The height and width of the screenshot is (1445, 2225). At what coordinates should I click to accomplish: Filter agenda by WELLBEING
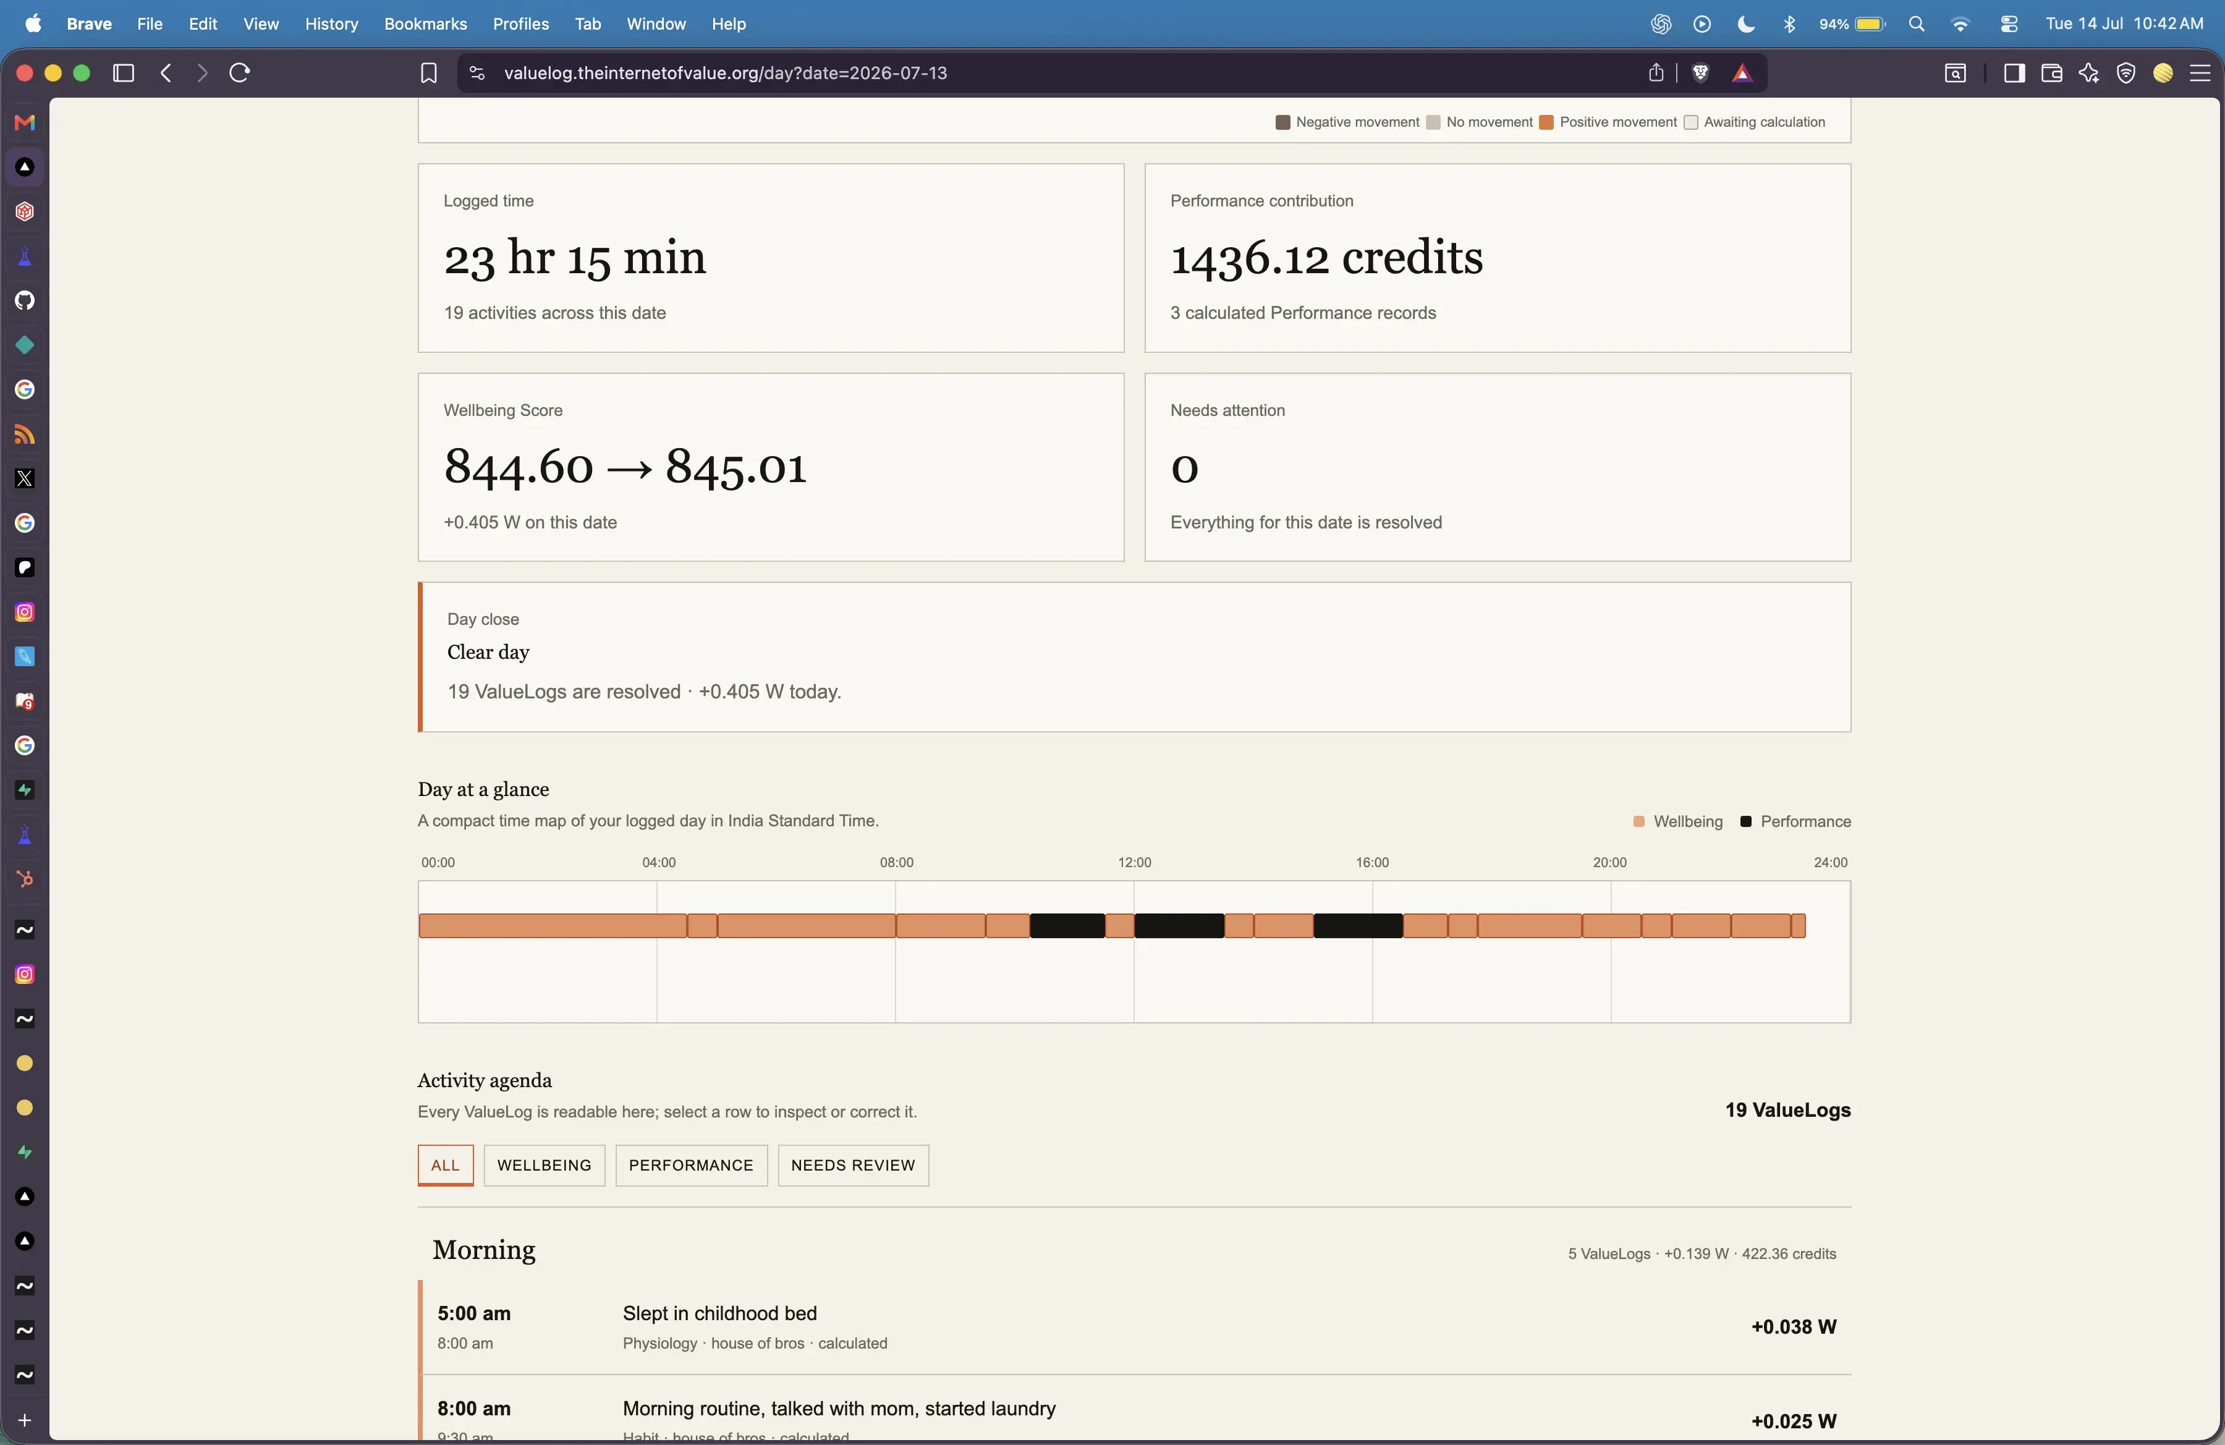click(x=544, y=1166)
